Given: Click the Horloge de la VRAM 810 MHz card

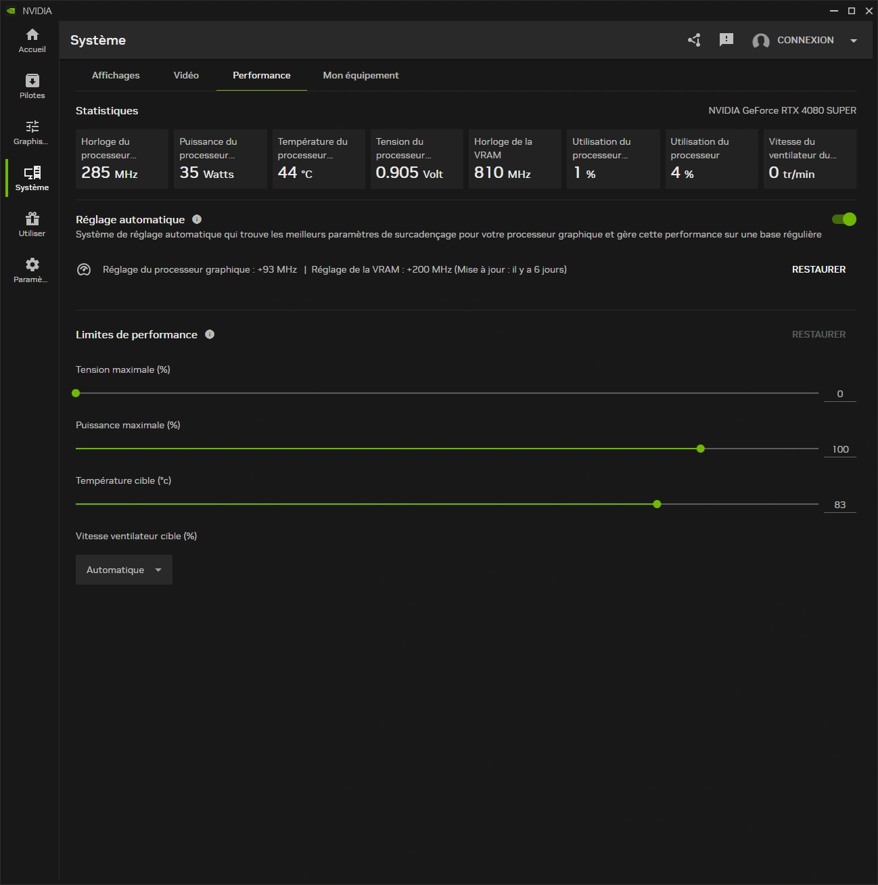Looking at the screenshot, I should [x=515, y=159].
